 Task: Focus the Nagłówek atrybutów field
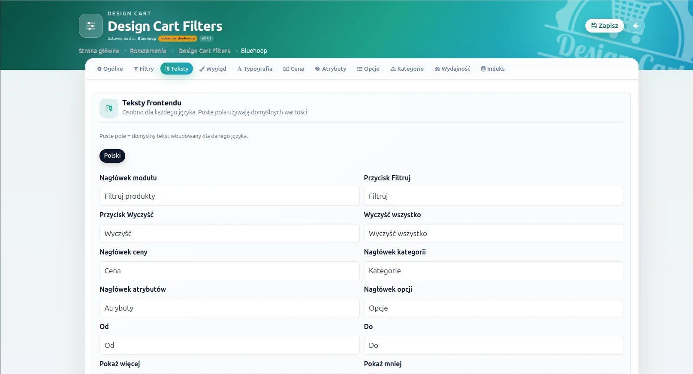pyautogui.click(x=229, y=308)
